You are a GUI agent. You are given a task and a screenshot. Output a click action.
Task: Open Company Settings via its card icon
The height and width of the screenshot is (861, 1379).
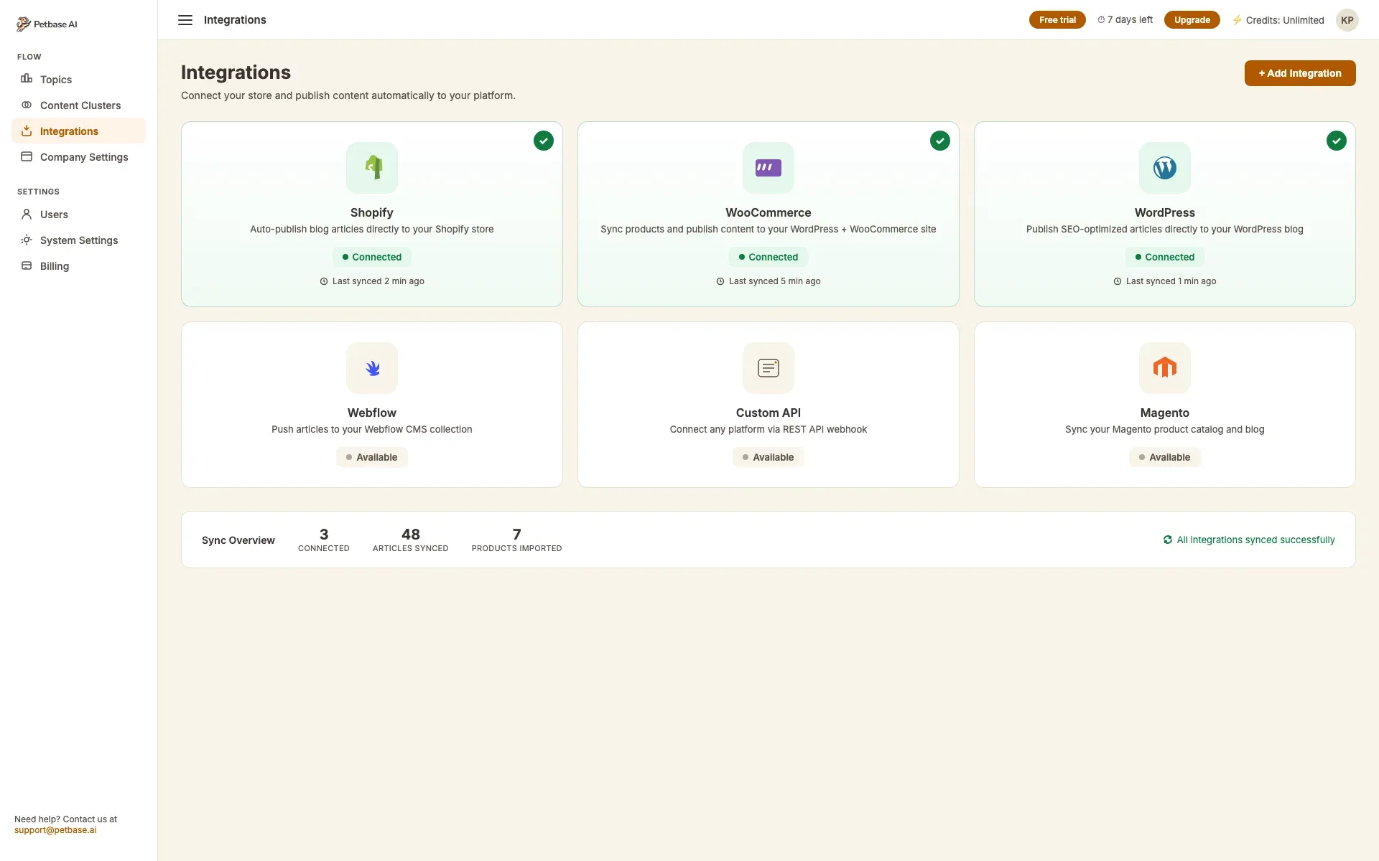(x=27, y=156)
